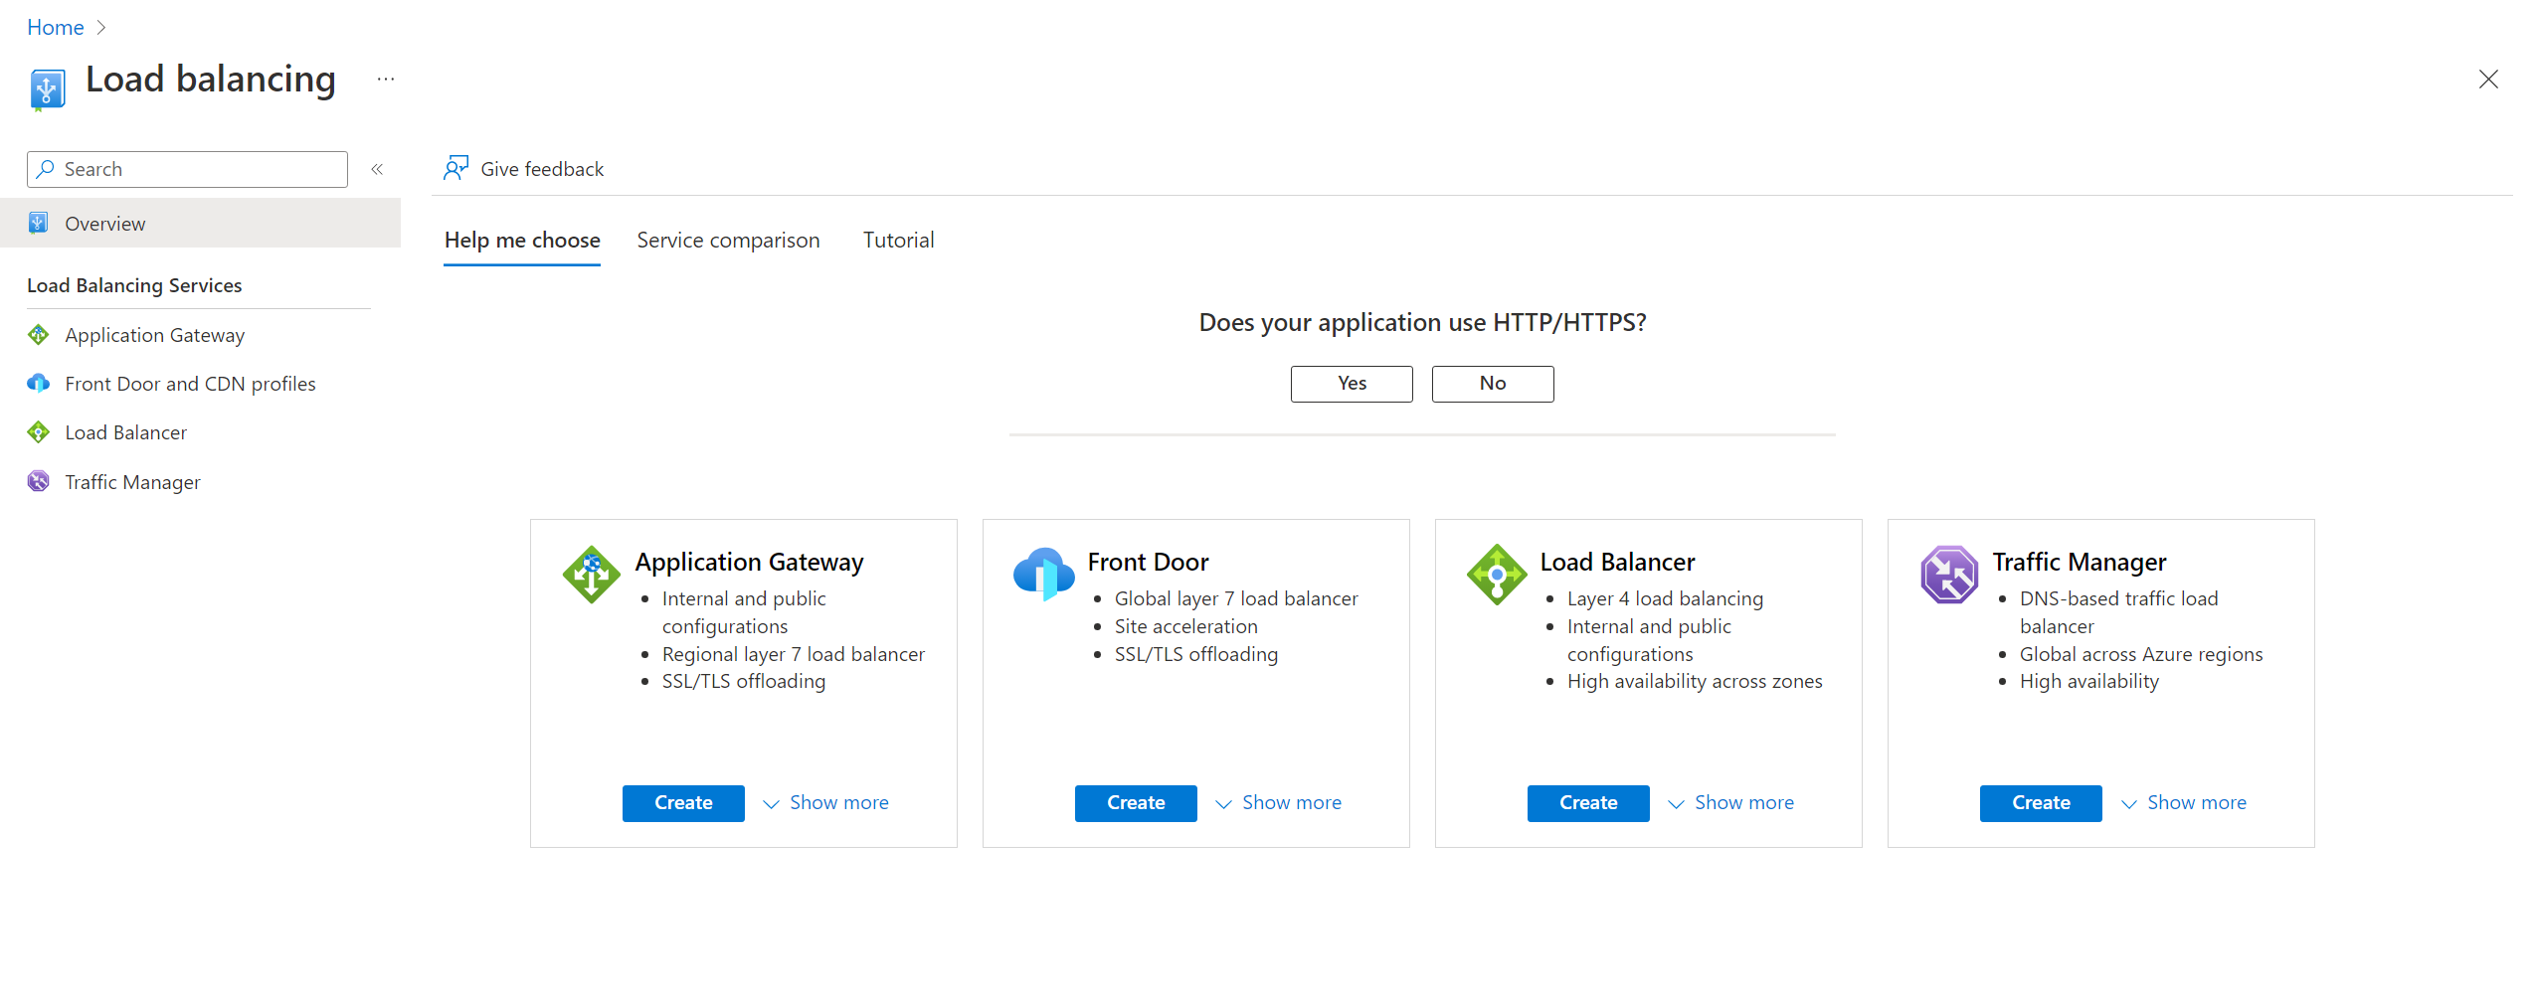The width and height of the screenshot is (2537, 1001).
Task: Click the Application Gateway card title
Action: 749,562
